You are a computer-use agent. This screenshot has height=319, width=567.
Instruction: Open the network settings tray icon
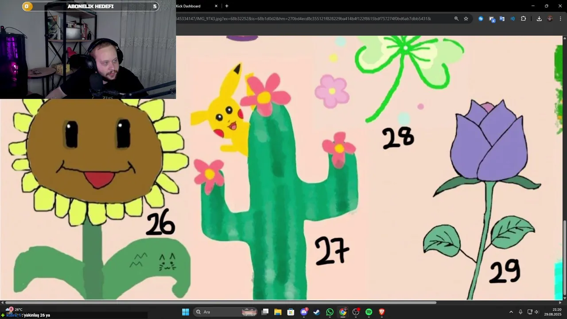pos(530,312)
